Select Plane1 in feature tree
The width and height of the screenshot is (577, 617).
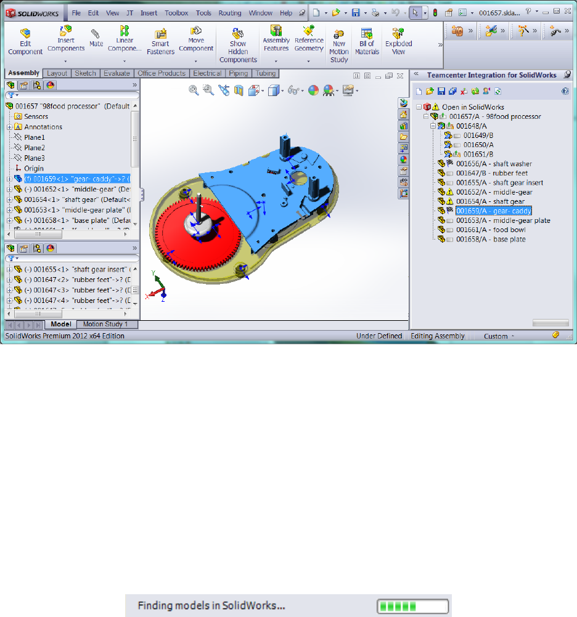(35, 137)
